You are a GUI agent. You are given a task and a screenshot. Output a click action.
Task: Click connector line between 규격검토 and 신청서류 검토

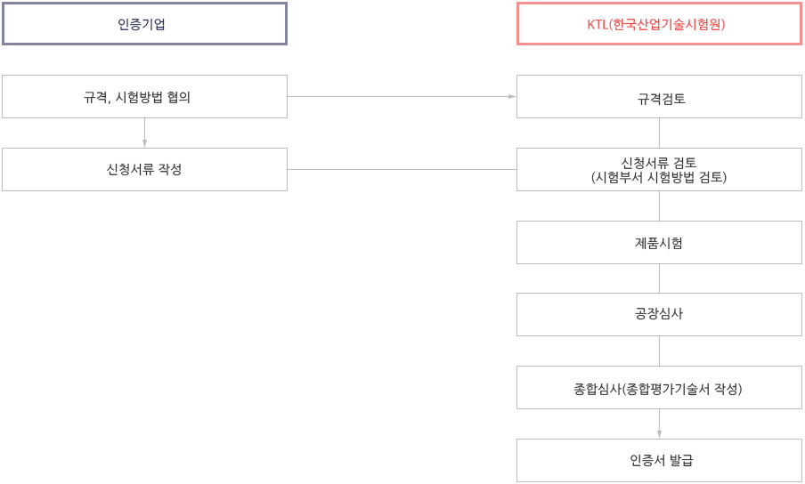coord(659,133)
